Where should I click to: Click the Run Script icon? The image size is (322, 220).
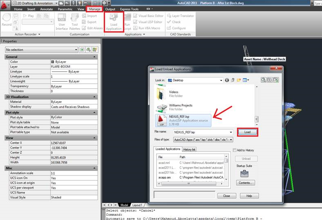click(127, 22)
